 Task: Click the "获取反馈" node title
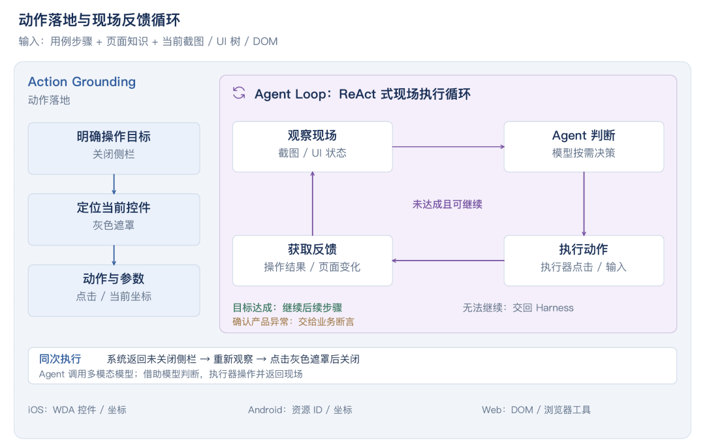312,249
